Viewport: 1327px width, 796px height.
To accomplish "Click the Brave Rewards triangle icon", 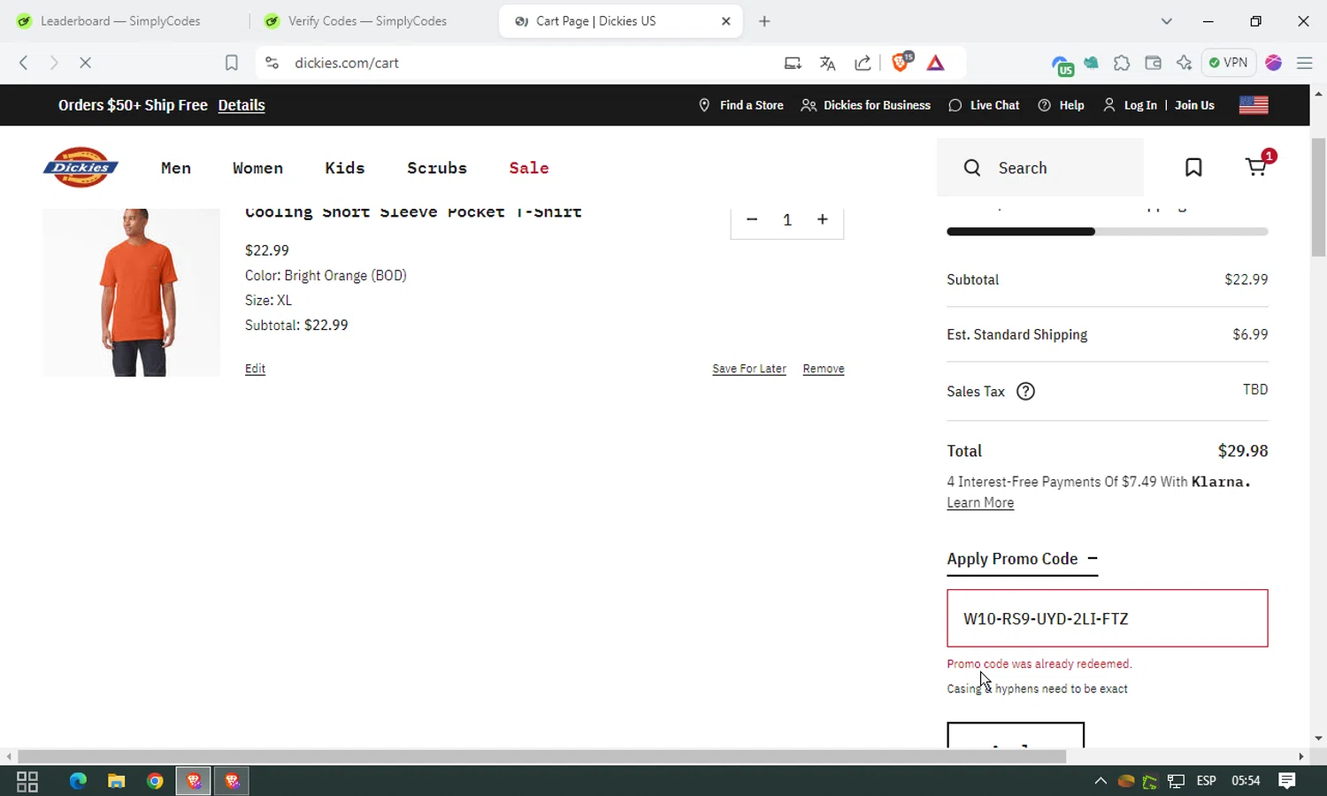I will [x=936, y=63].
